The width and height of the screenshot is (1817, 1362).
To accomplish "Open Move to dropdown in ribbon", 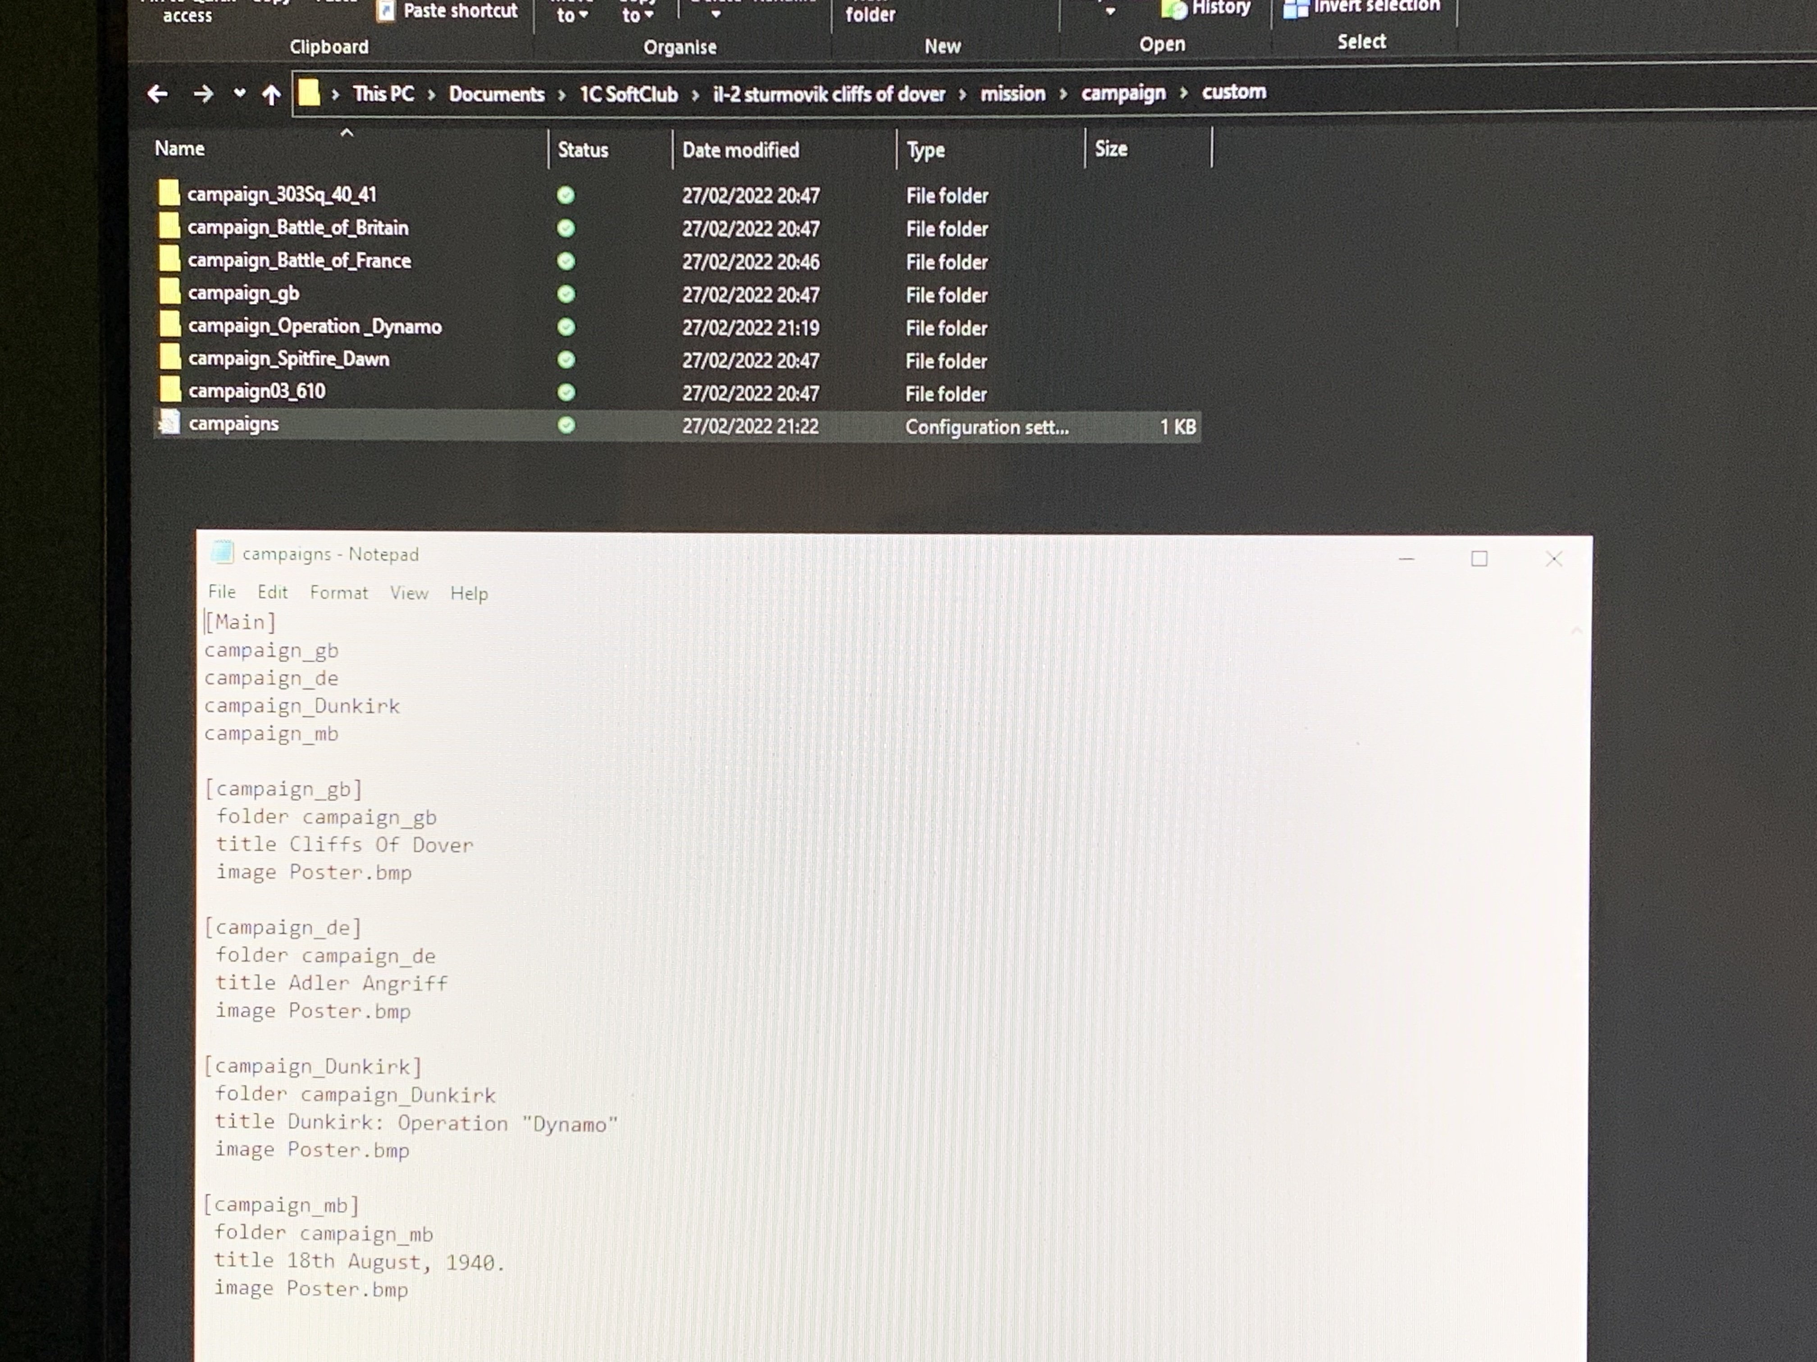I will [572, 12].
